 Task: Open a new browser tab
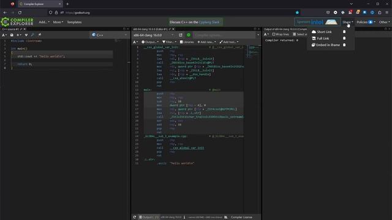pyautogui.click(x=67, y=4)
